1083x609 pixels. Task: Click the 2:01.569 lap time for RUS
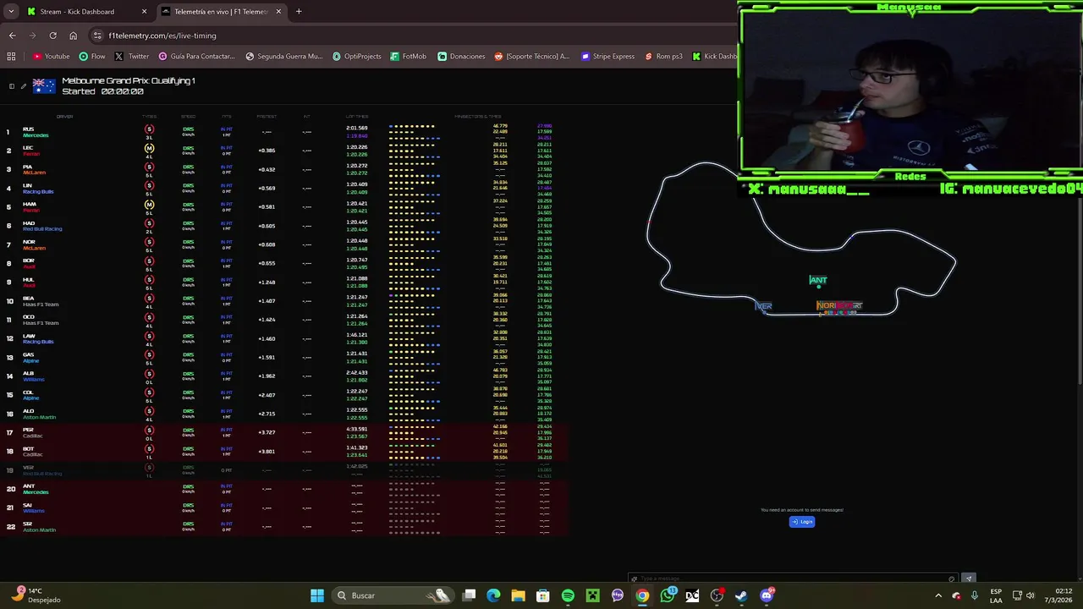[356, 128]
